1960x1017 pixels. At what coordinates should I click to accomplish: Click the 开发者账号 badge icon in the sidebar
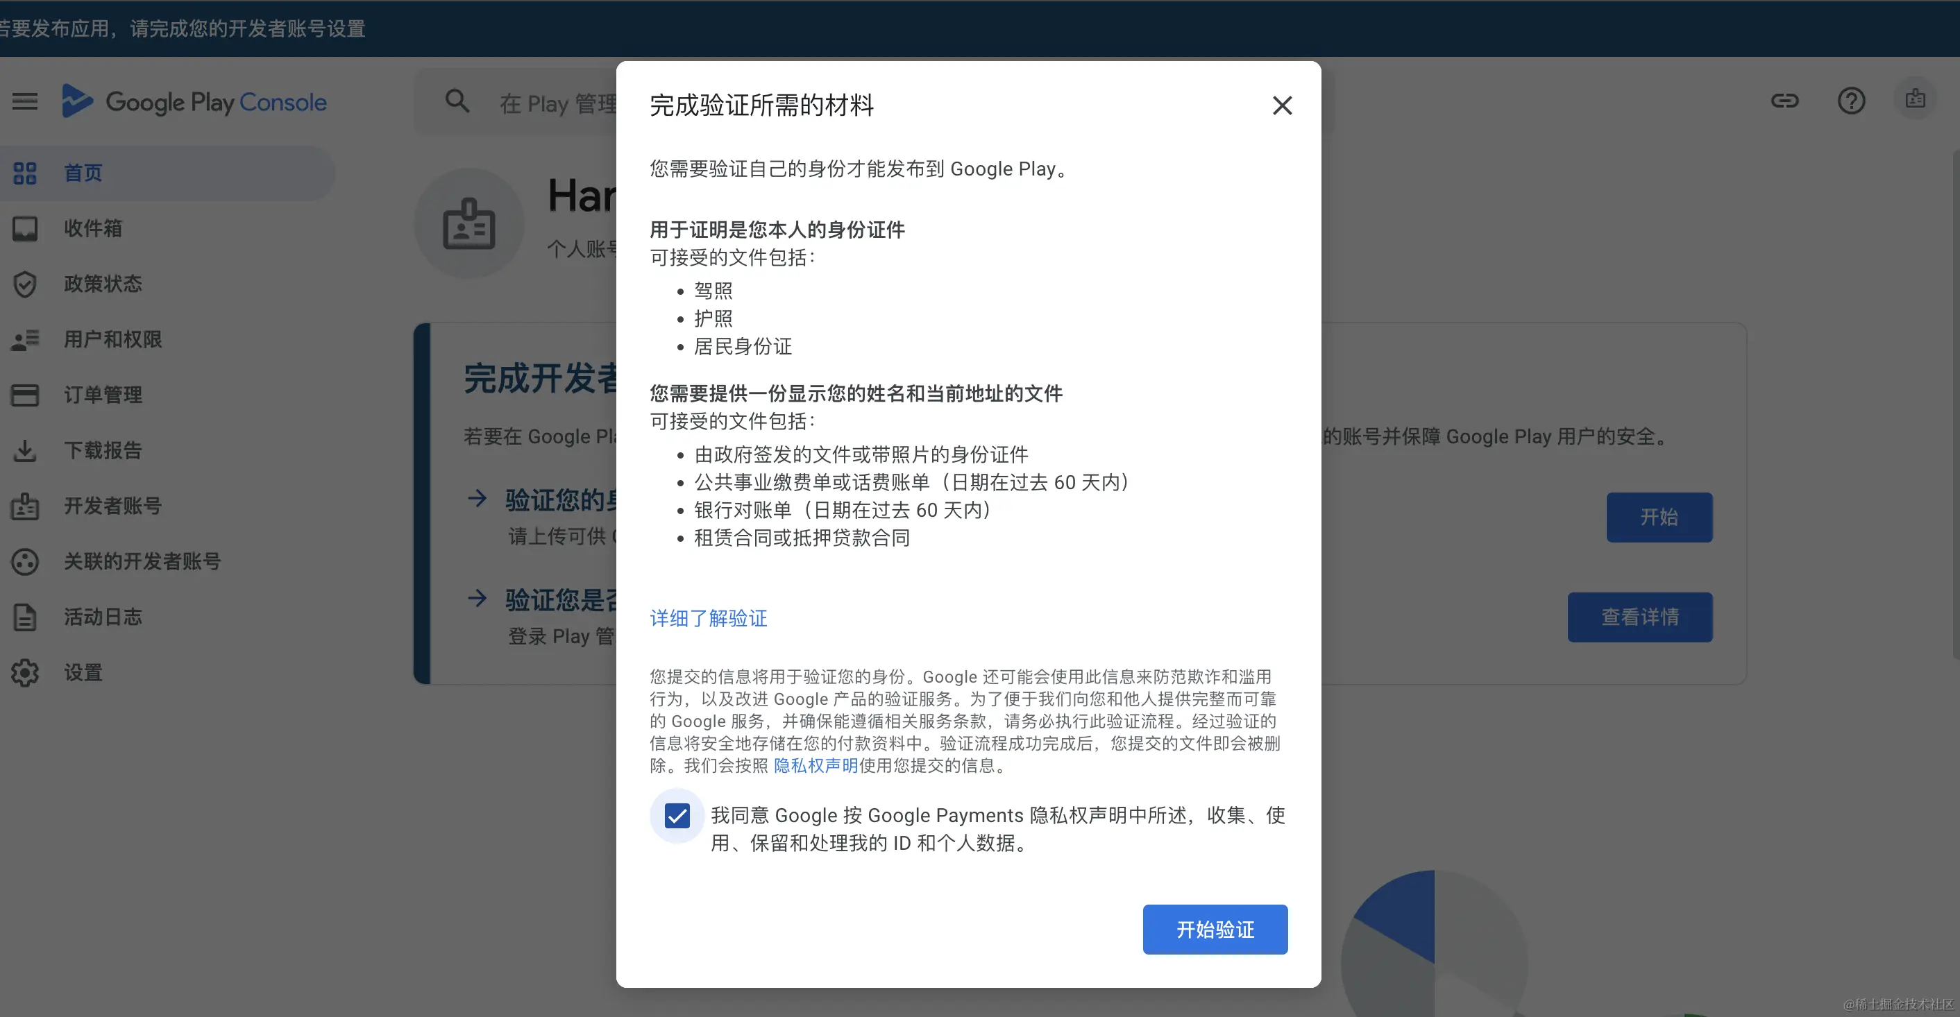point(24,506)
